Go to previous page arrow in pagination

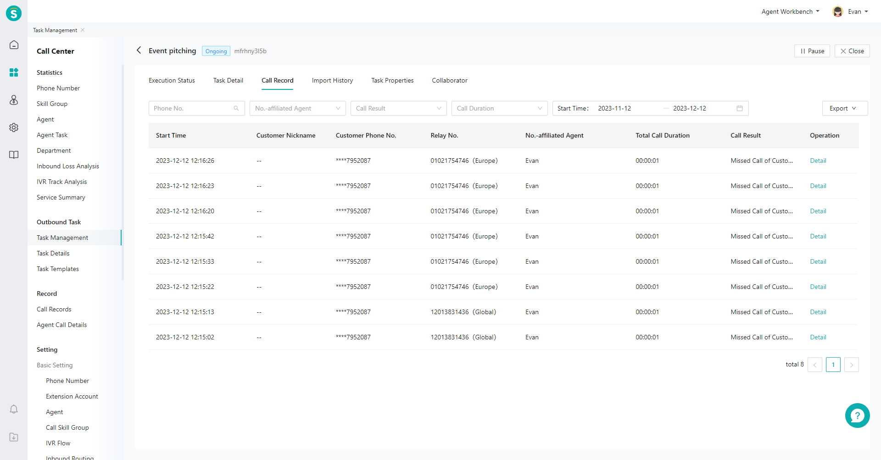click(815, 365)
